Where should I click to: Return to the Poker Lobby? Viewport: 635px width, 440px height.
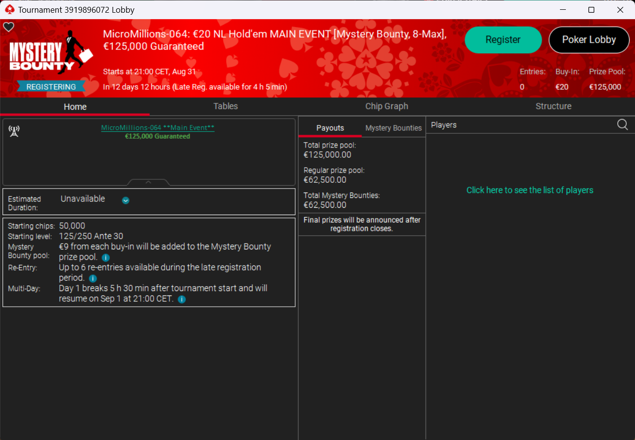tap(588, 40)
